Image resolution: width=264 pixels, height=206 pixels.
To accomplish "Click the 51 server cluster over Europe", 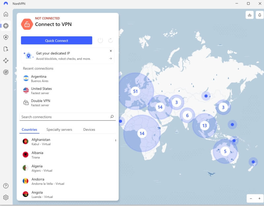I will click(135, 91).
